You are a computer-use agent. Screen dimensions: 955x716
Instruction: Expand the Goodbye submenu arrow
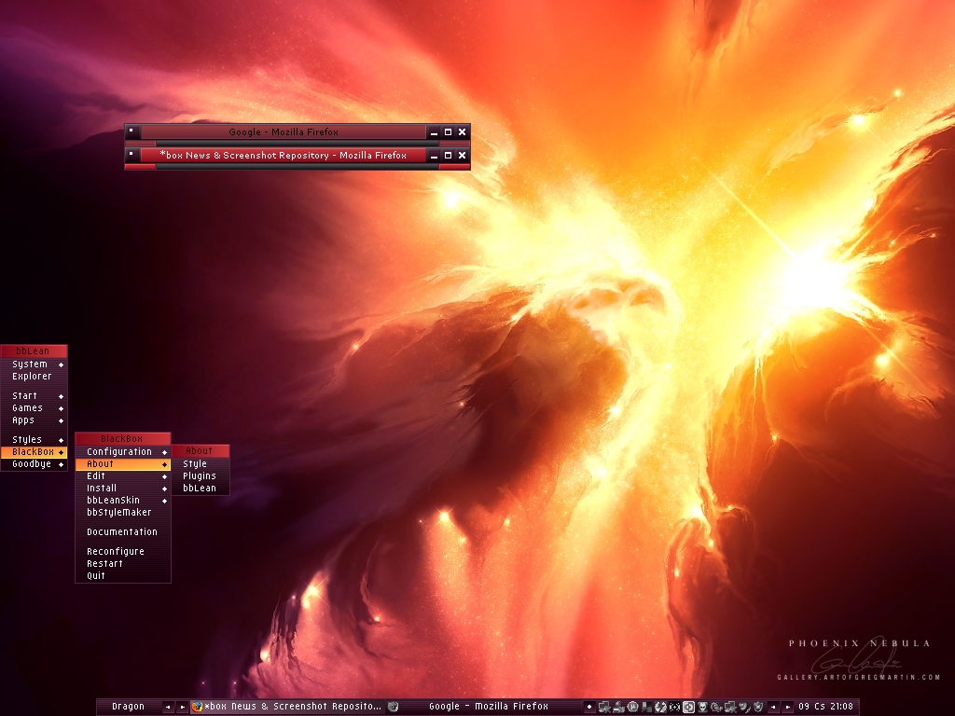pyautogui.click(x=61, y=464)
